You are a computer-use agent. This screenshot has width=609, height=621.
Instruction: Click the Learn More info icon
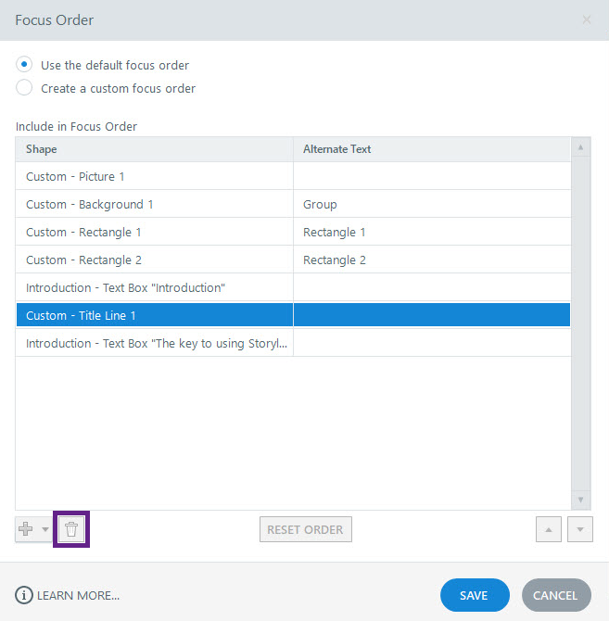(24, 595)
